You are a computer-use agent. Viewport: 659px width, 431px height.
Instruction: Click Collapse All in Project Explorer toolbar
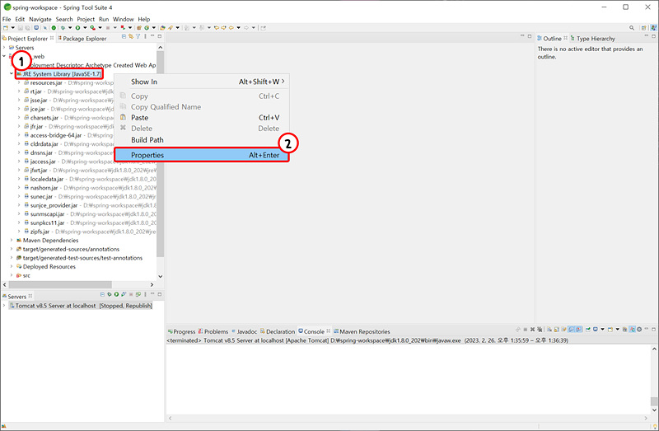[x=124, y=36]
